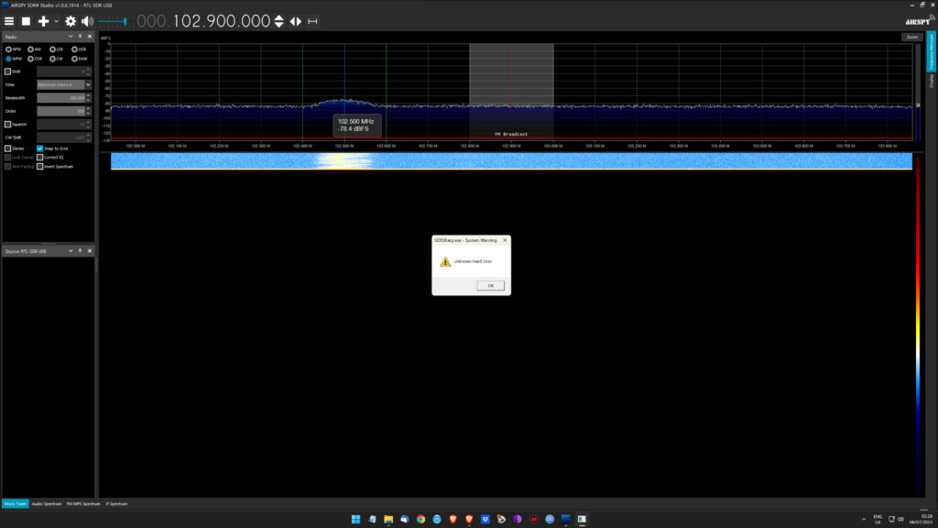The height and width of the screenshot is (528, 938).
Task: Uncheck Snap to Grid
Action: point(40,148)
